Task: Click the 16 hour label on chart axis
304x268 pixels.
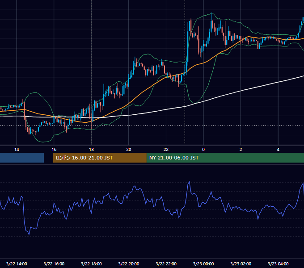Action: pos(54,149)
